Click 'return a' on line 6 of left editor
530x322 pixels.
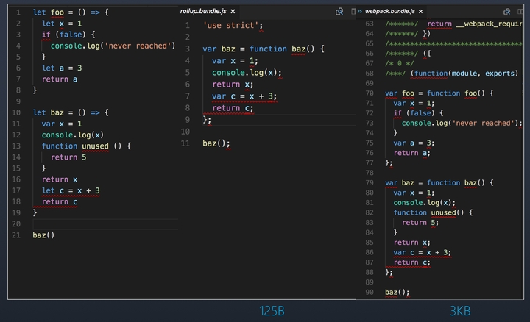[59, 79]
